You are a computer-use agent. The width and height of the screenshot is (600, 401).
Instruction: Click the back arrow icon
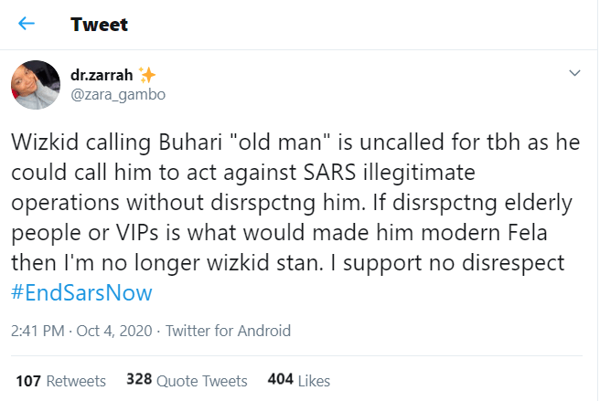coord(27,24)
